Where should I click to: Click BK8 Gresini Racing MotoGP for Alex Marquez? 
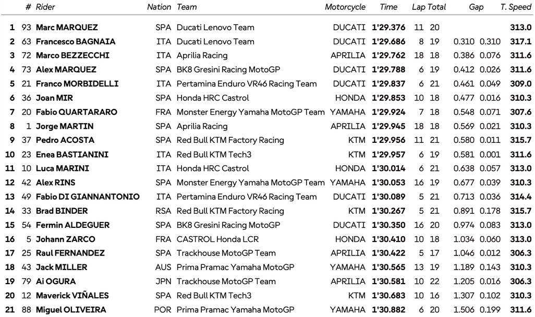tap(228, 70)
